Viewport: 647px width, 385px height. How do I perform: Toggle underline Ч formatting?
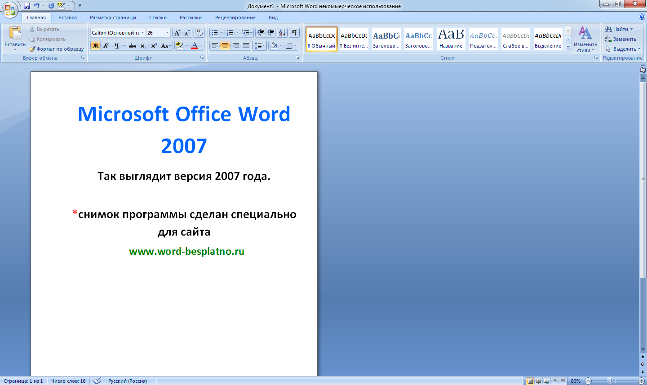(117, 46)
